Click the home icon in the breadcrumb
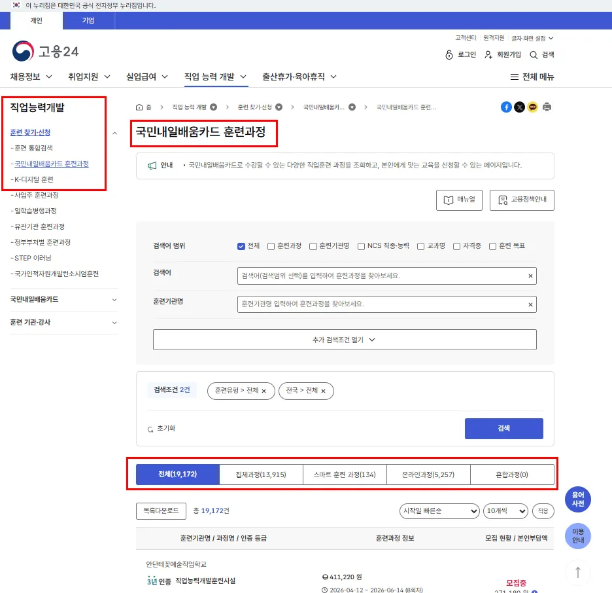Screen dimensions: 612x593 tap(138, 106)
